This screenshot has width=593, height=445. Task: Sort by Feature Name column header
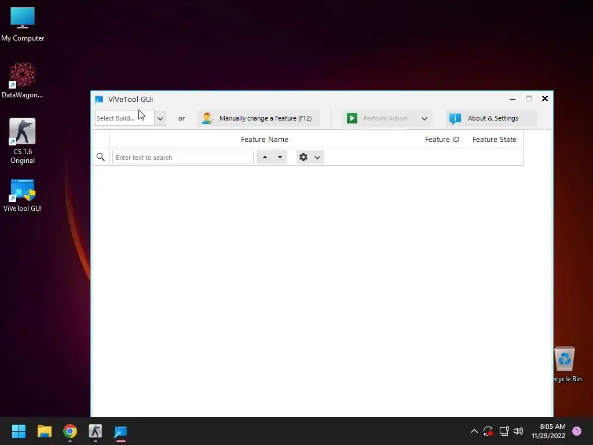[264, 139]
